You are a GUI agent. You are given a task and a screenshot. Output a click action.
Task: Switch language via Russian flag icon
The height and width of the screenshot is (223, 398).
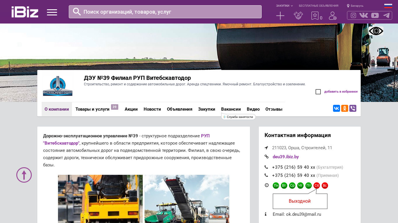click(388, 6)
